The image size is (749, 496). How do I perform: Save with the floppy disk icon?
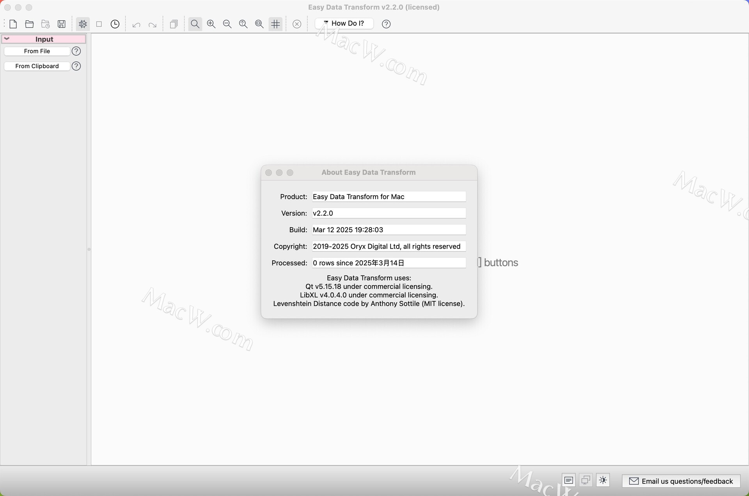[62, 24]
